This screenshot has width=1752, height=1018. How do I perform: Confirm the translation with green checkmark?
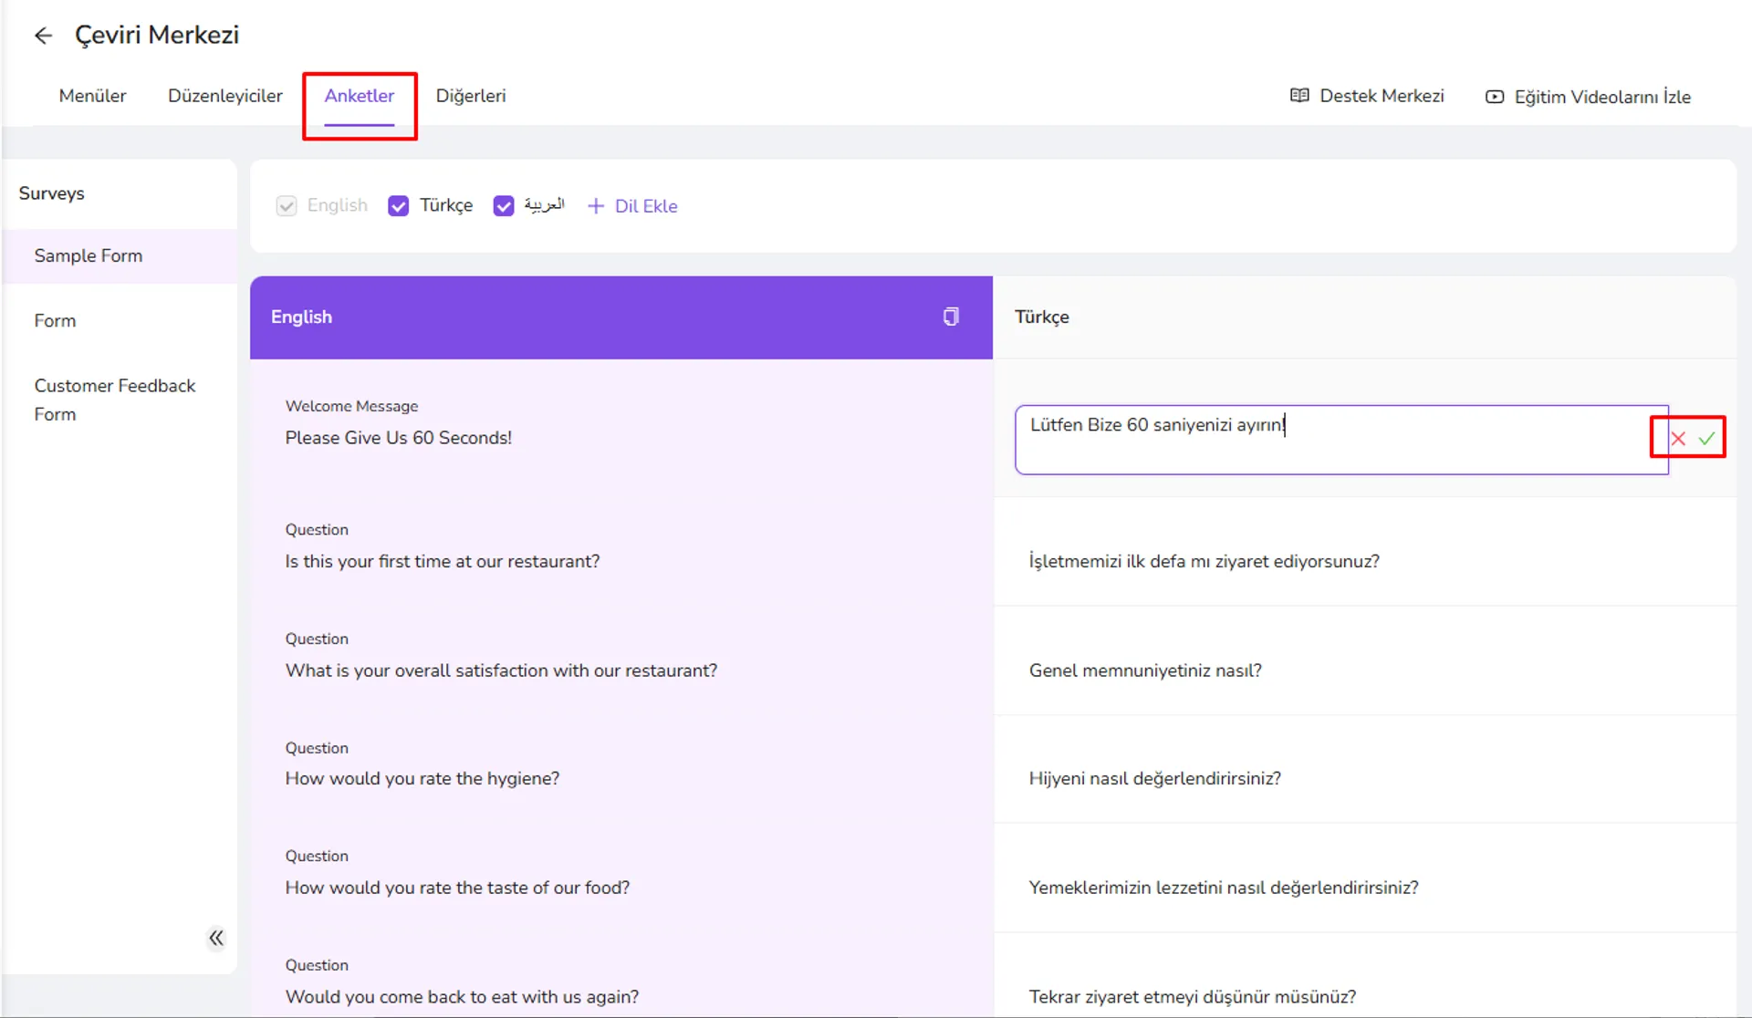1706,439
